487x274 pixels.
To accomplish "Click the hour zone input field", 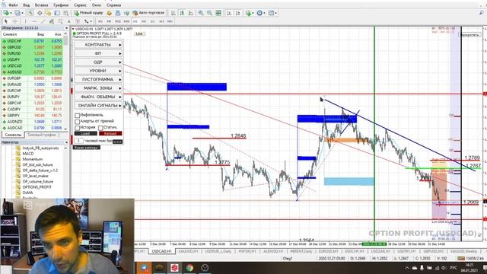I will pos(78,141).
